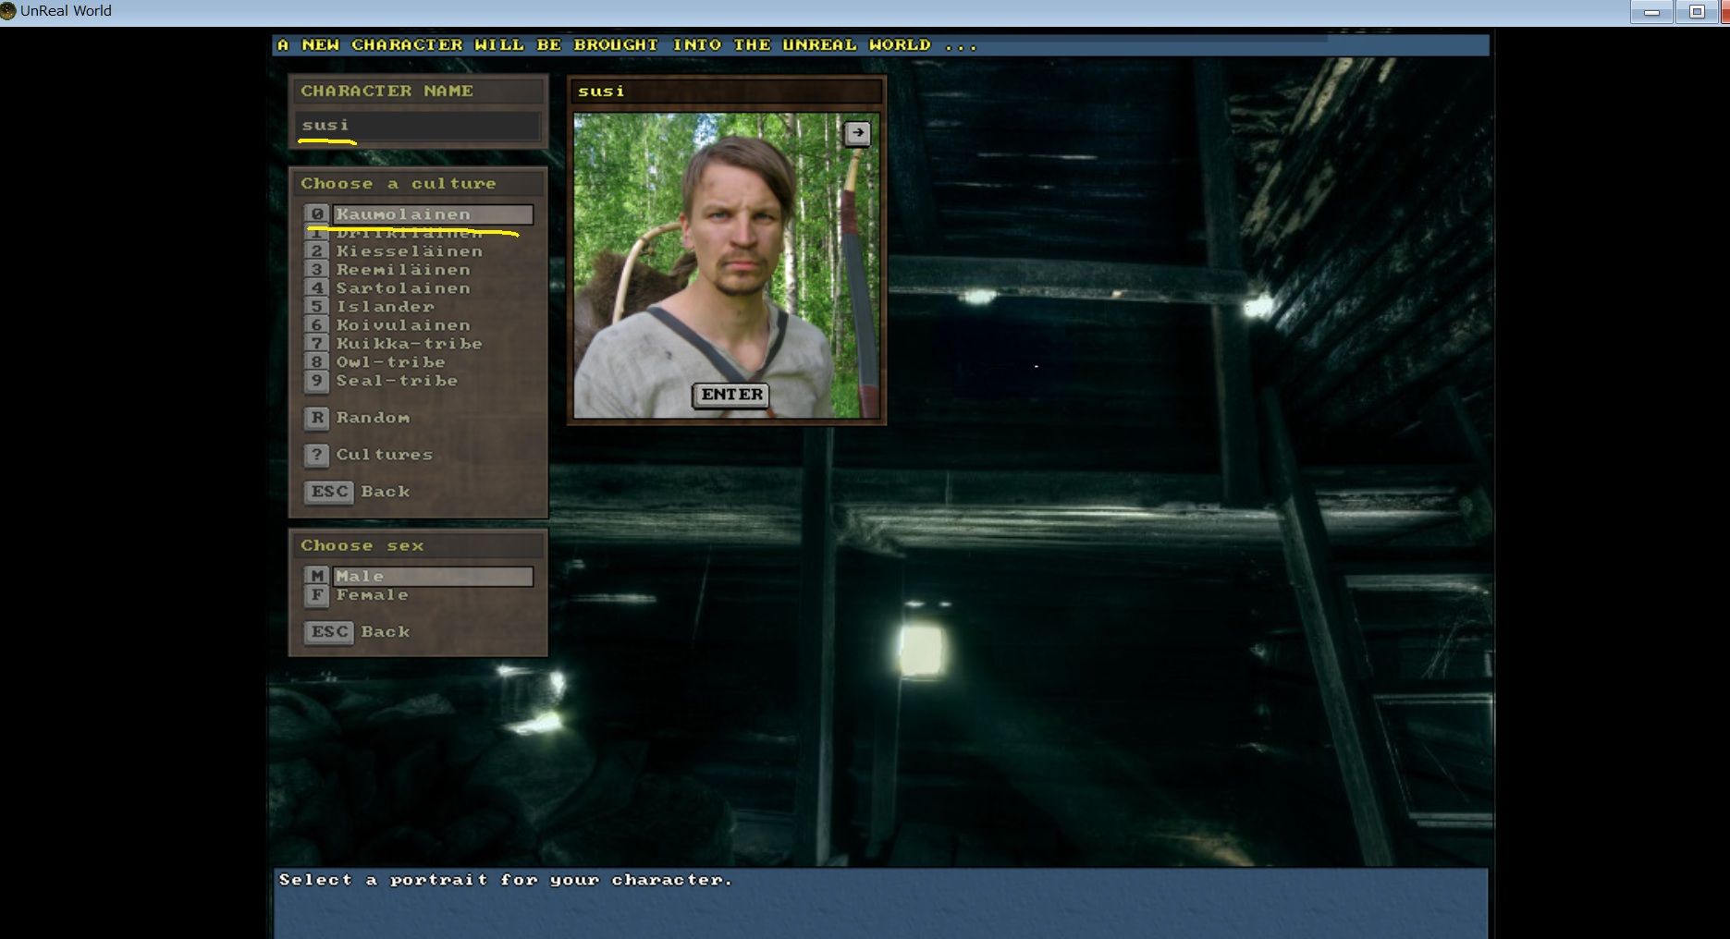Minimize the UnReal World window

1651,12
